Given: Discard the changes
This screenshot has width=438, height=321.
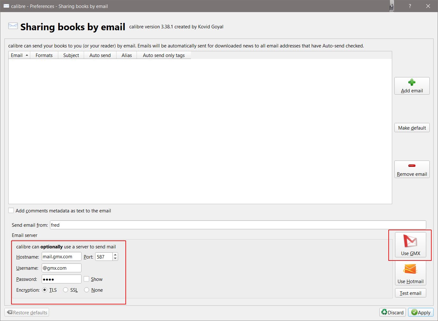Looking at the screenshot, I should pyautogui.click(x=392, y=312).
